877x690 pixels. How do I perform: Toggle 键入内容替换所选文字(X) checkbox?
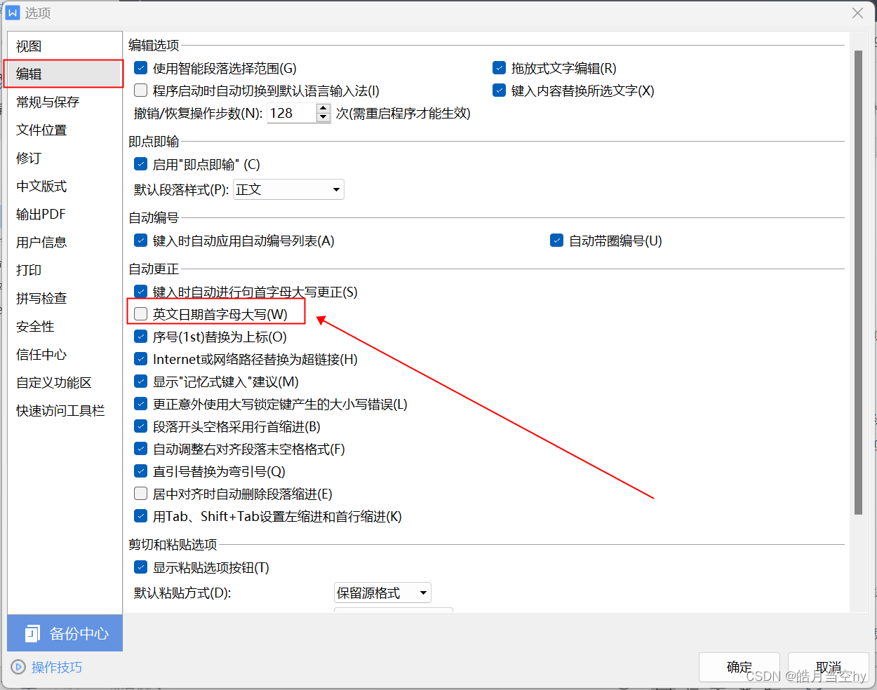click(500, 90)
